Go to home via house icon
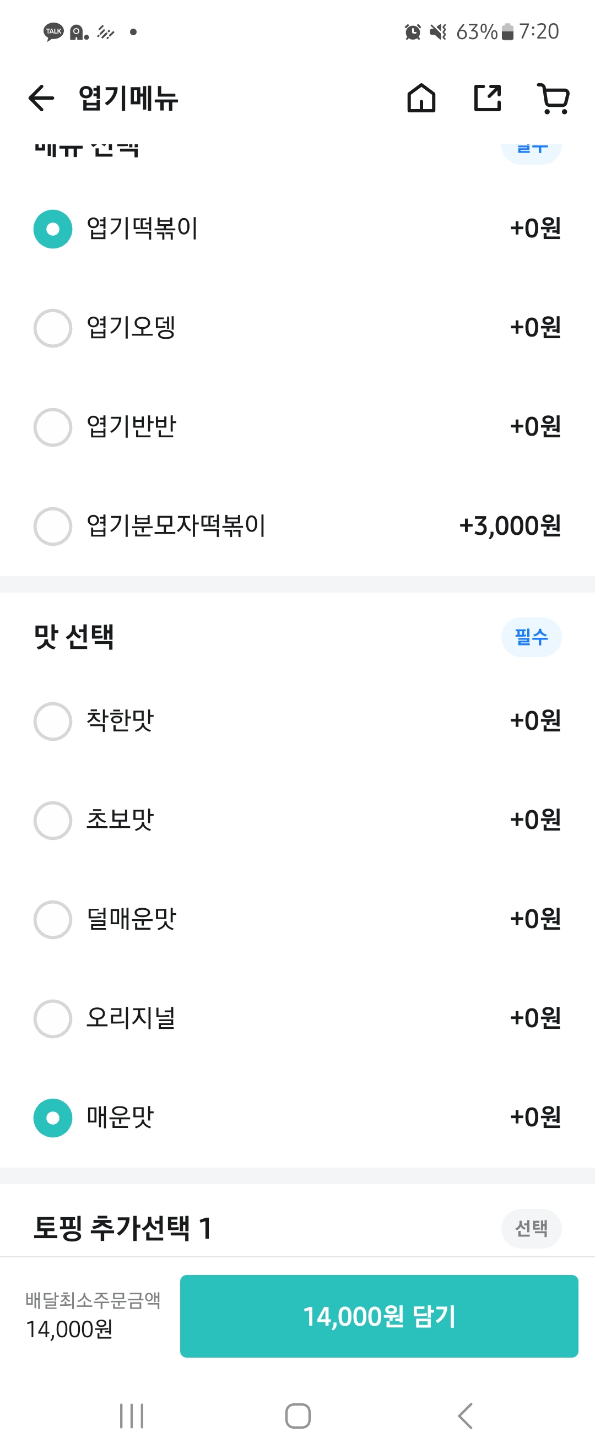 [x=421, y=98]
